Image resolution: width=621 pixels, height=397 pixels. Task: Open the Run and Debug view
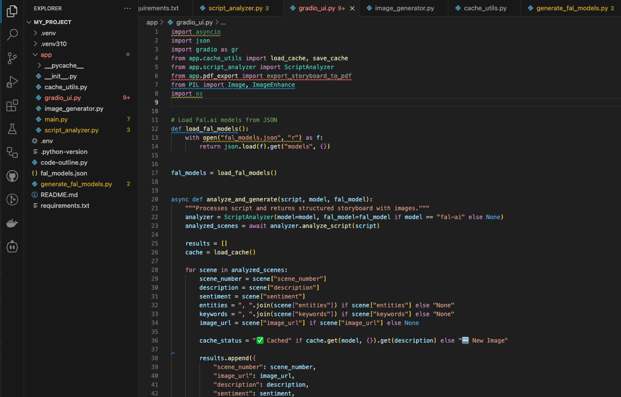(12, 82)
